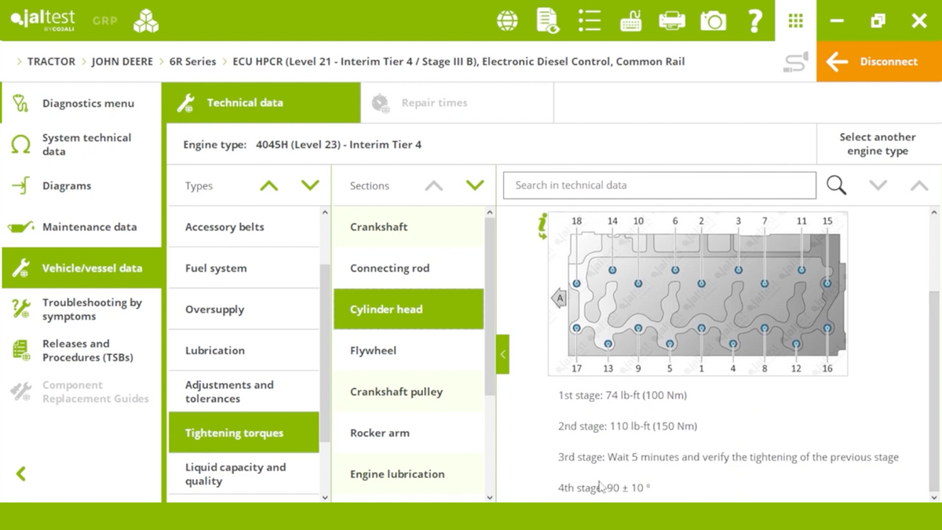Take a screenshot with the camera icon
Viewport: 942px width, 530px height.
[713, 21]
